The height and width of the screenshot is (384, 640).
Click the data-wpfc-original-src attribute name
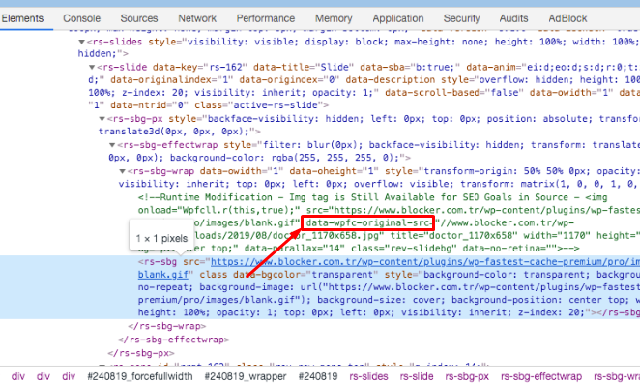tap(367, 223)
